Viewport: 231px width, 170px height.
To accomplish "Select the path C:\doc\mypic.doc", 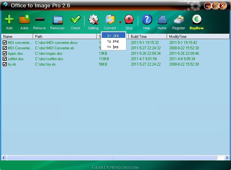I will click(49, 53).
